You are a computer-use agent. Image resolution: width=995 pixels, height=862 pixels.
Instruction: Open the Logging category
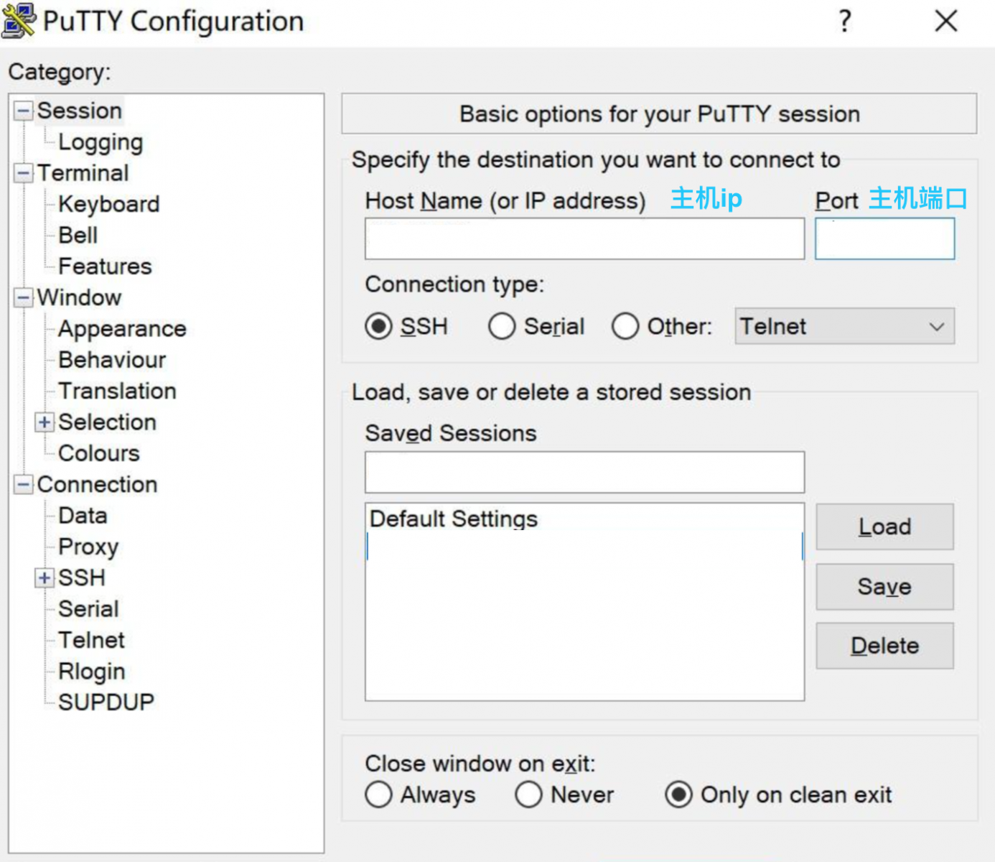(x=101, y=142)
